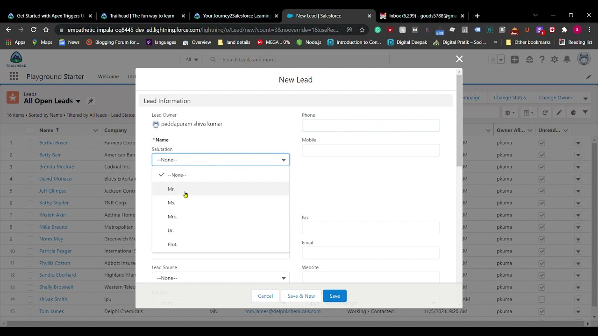Choose Mrs. from the salutation list
The height and width of the screenshot is (336, 598).
click(221, 217)
